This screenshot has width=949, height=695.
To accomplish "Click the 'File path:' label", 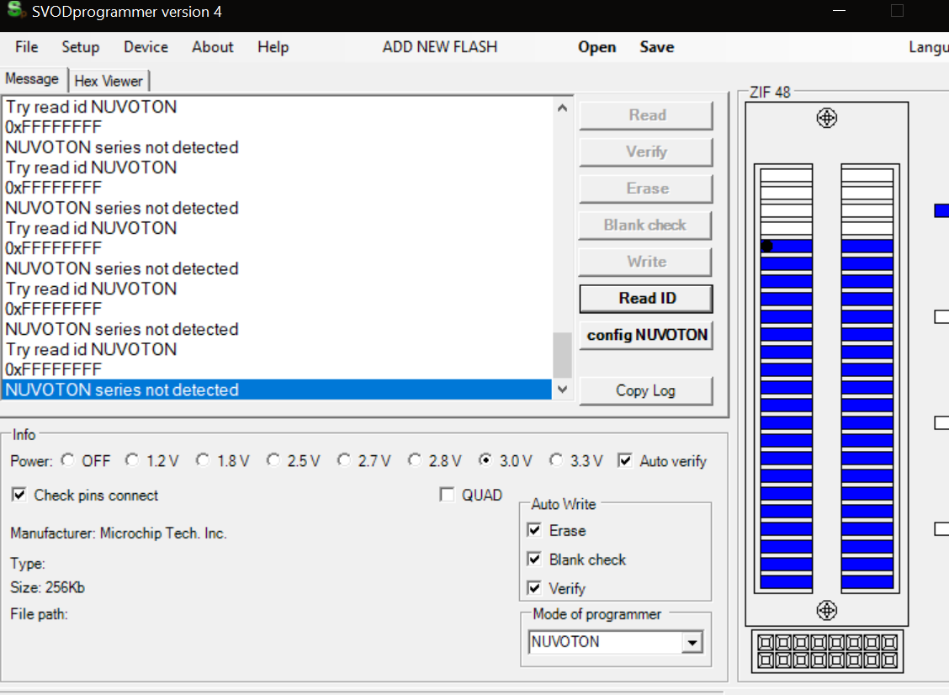I will tap(39, 614).
